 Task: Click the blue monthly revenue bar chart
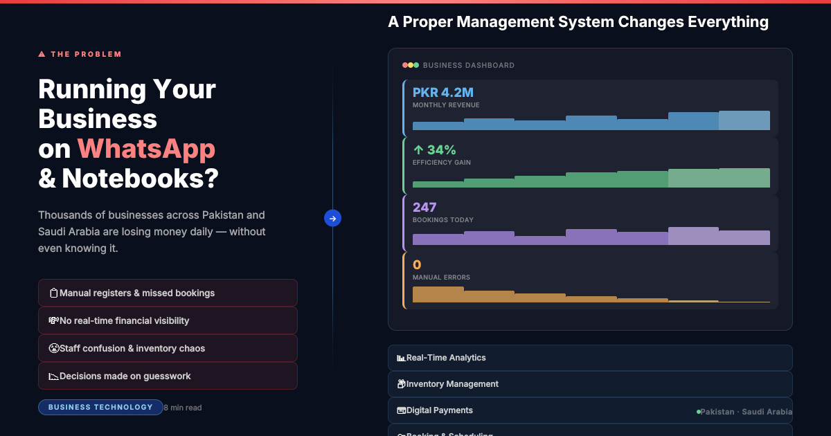(x=591, y=120)
